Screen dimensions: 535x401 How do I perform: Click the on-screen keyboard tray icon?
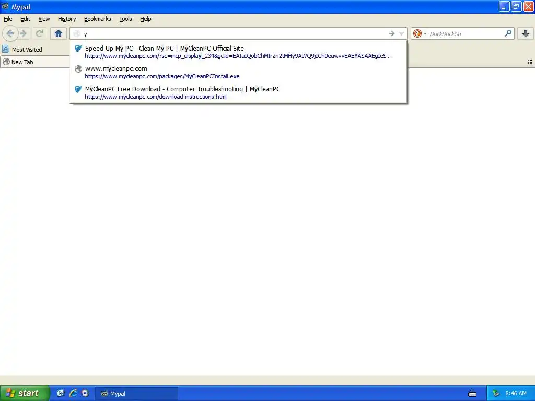(472, 394)
